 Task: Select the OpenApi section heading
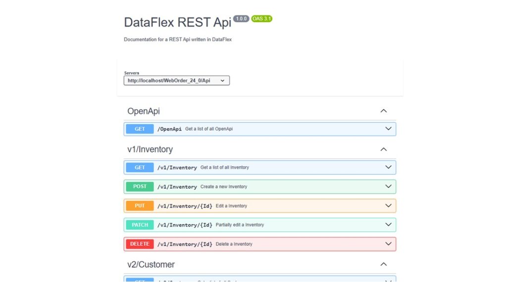pyautogui.click(x=144, y=111)
